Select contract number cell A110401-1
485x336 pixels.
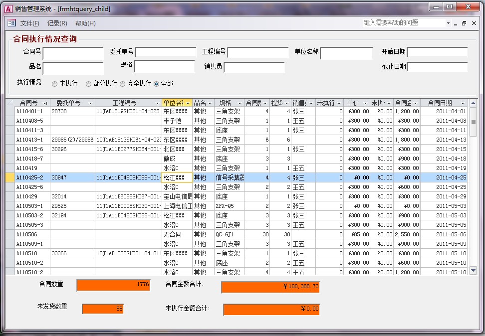[32, 111]
